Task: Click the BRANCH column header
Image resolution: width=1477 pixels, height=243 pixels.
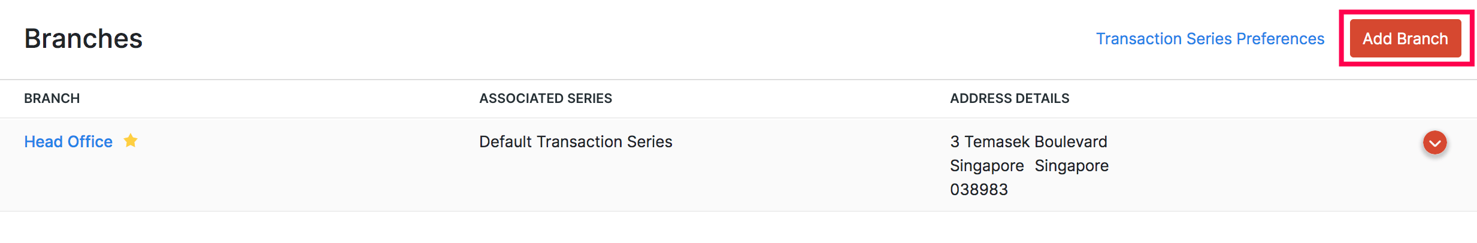Action: [x=52, y=99]
